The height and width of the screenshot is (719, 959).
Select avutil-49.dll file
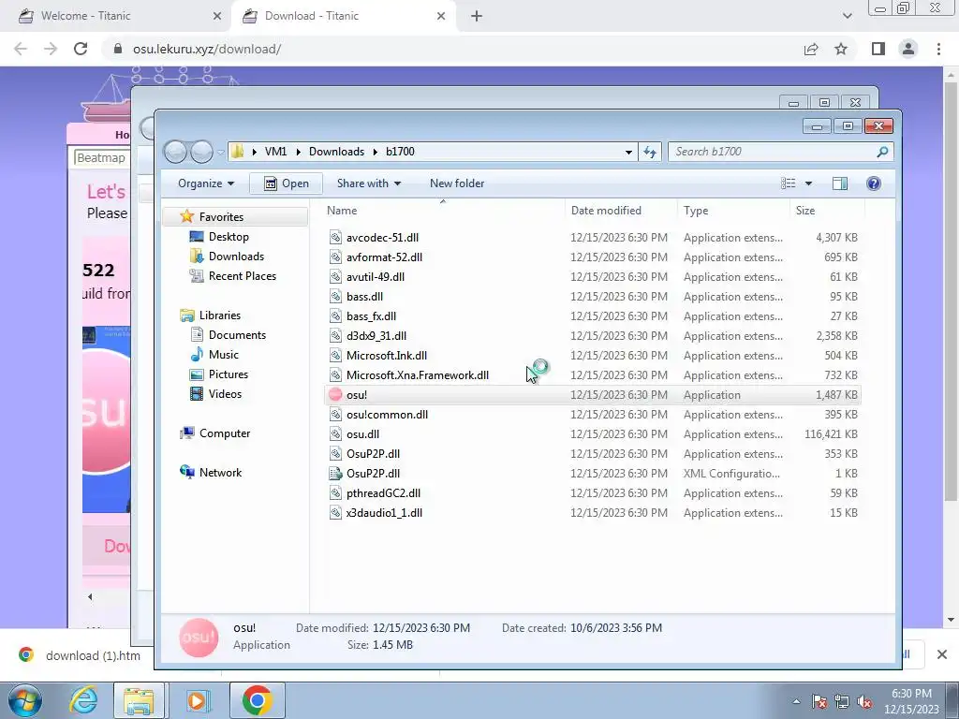[x=375, y=277]
